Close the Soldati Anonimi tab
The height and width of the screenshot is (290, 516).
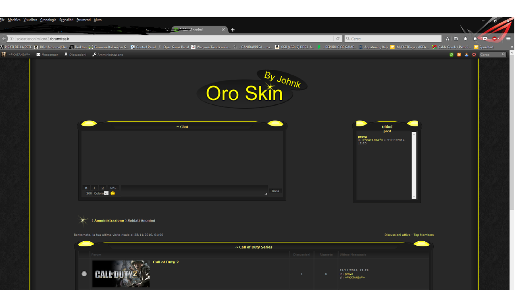(223, 30)
